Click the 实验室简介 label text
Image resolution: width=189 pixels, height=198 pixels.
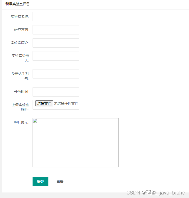pyautogui.click(x=20, y=43)
